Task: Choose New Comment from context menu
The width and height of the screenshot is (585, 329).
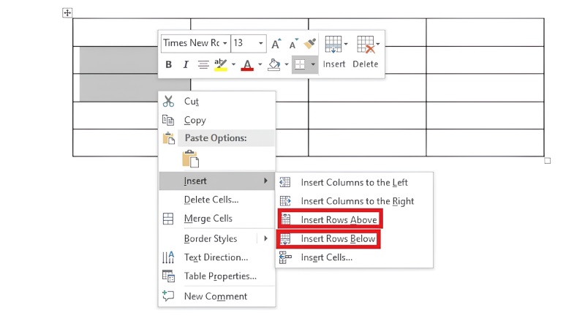Action: click(217, 296)
